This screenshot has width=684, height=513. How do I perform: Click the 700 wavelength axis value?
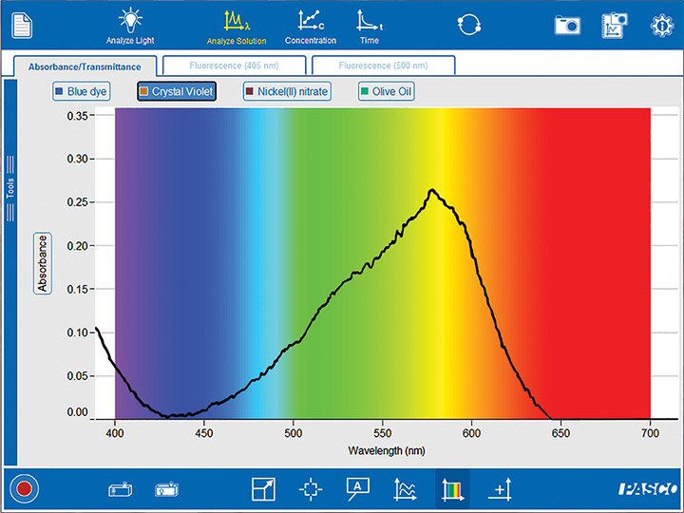[x=650, y=433]
